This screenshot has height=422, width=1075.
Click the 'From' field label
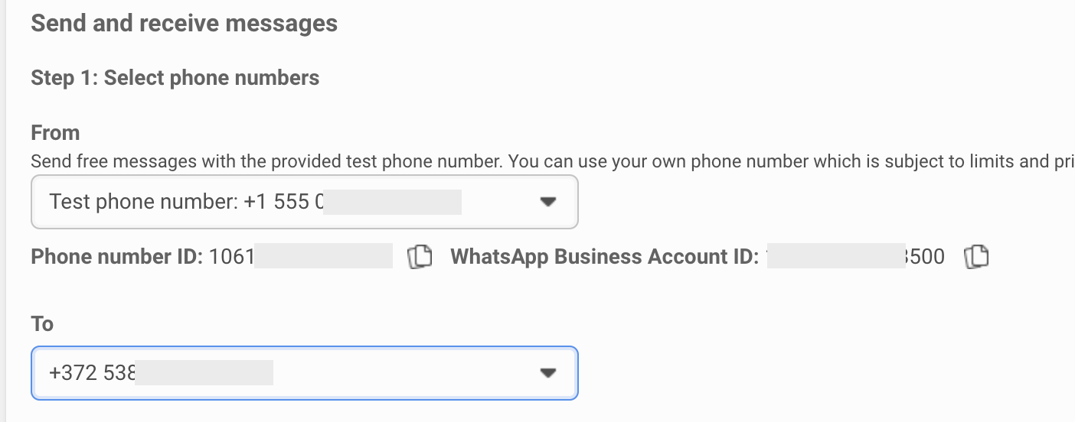point(55,133)
